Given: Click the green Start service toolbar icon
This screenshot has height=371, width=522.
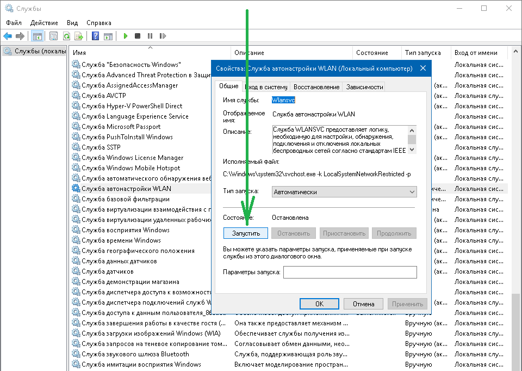Looking at the screenshot, I should [125, 36].
